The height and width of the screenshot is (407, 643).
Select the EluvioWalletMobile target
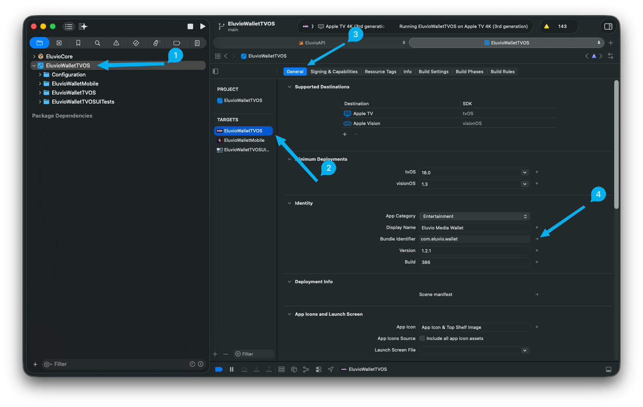click(244, 140)
